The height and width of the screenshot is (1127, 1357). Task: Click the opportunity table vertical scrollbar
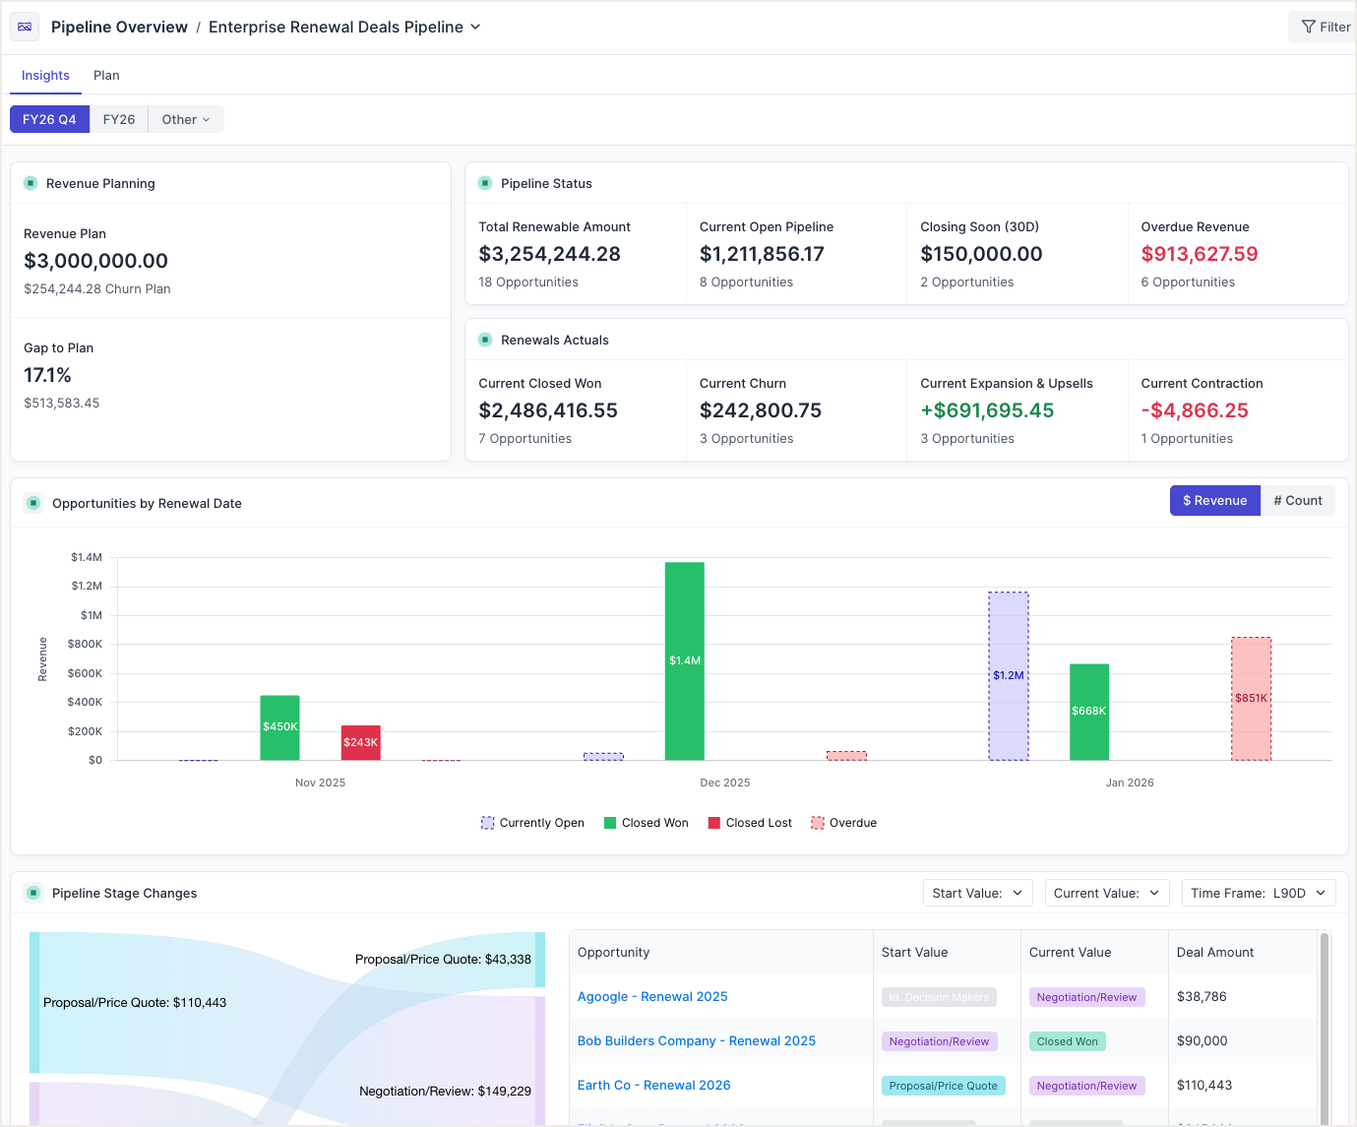click(x=1324, y=1024)
